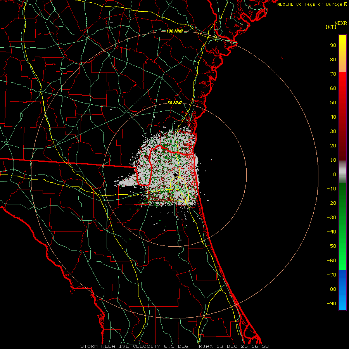Click the -60 value on velocity scale
This screenshot has width=349, height=349.
coord(332,261)
